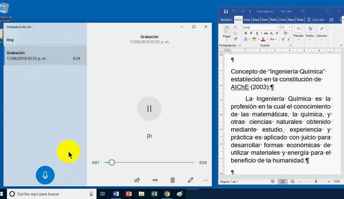Open the more options ellipsis in Voice Recorder
344x199 pixels.
pos(206,180)
